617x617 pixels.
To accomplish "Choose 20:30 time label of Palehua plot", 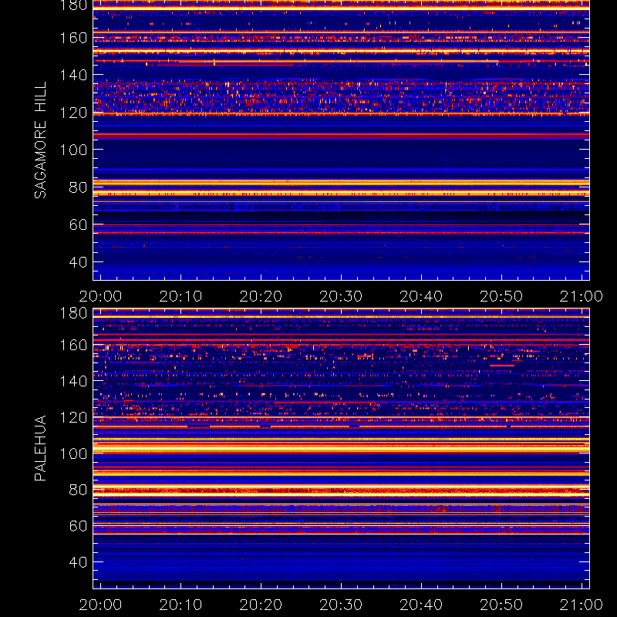I will click(341, 605).
